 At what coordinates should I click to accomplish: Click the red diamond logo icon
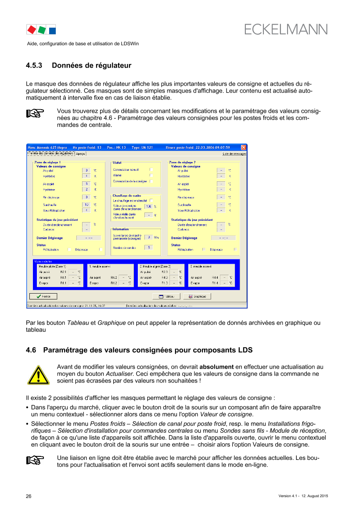coord(31,30)
